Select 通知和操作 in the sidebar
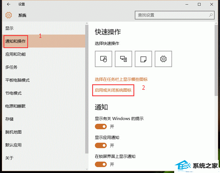 [16, 41]
